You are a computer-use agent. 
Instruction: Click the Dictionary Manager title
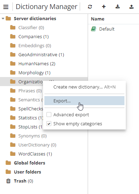[x=46, y=7]
